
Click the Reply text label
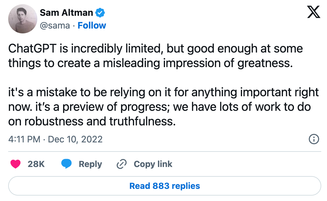pos(90,164)
